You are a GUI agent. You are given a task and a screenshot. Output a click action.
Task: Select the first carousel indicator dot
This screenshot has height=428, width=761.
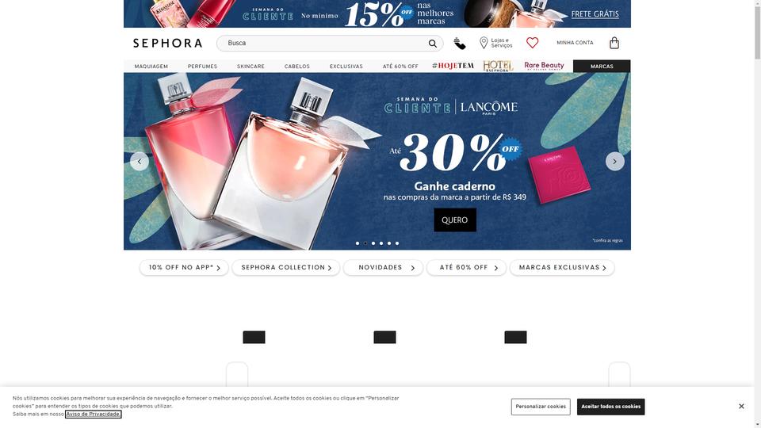coord(358,243)
